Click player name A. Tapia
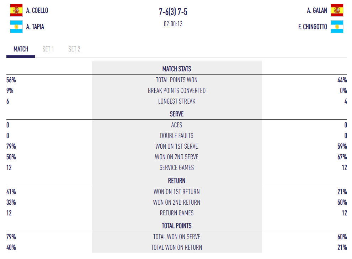This screenshot has width=352, height=259. (35, 27)
